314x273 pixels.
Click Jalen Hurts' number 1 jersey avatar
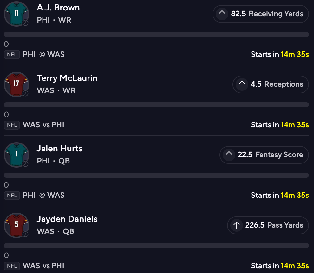tap(16, 155)
